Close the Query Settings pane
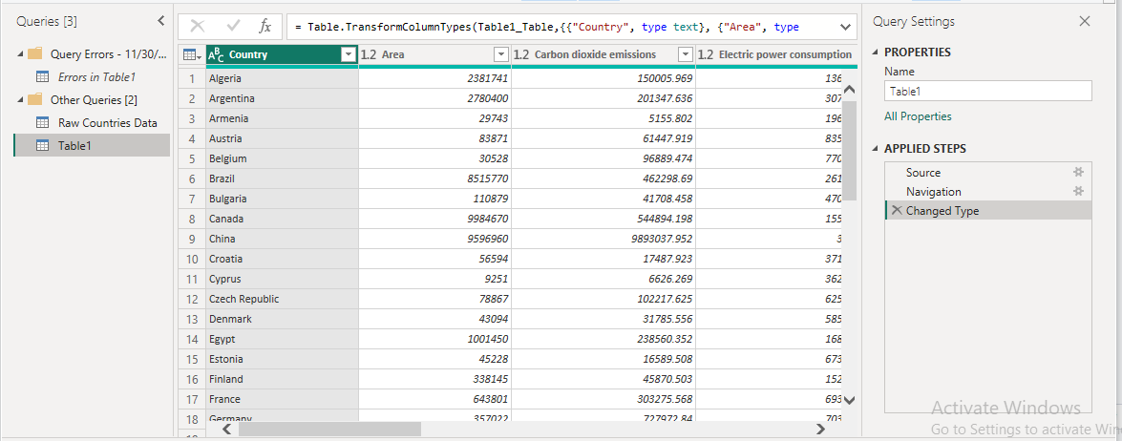1122x441 pixels. pos(1085,21)
